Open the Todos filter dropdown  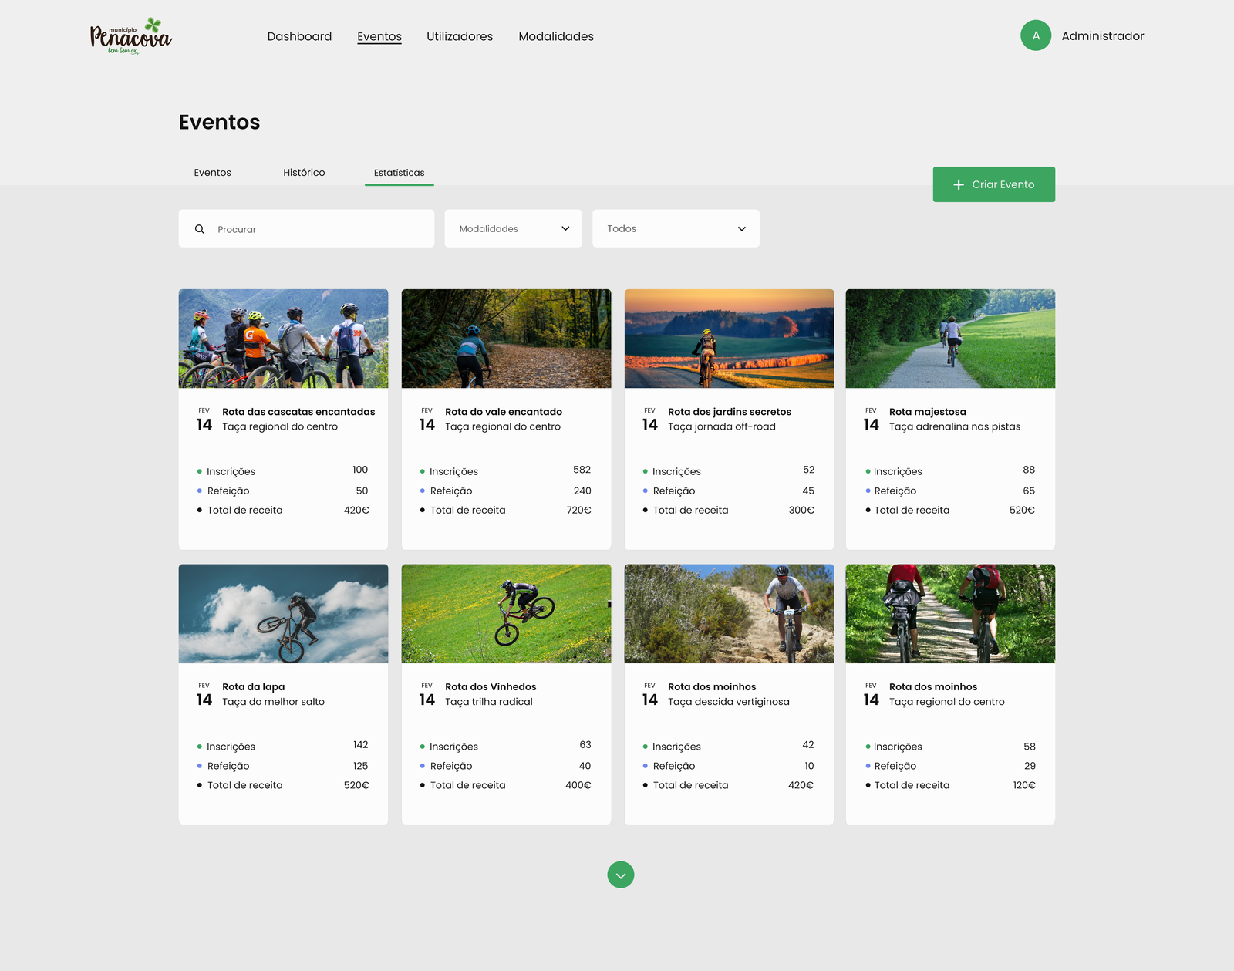[x=676, y=228]
